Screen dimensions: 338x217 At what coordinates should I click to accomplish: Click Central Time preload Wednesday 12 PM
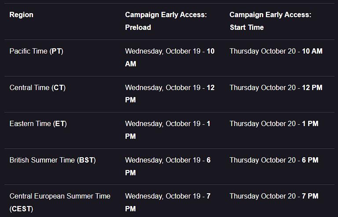(169, 94)
